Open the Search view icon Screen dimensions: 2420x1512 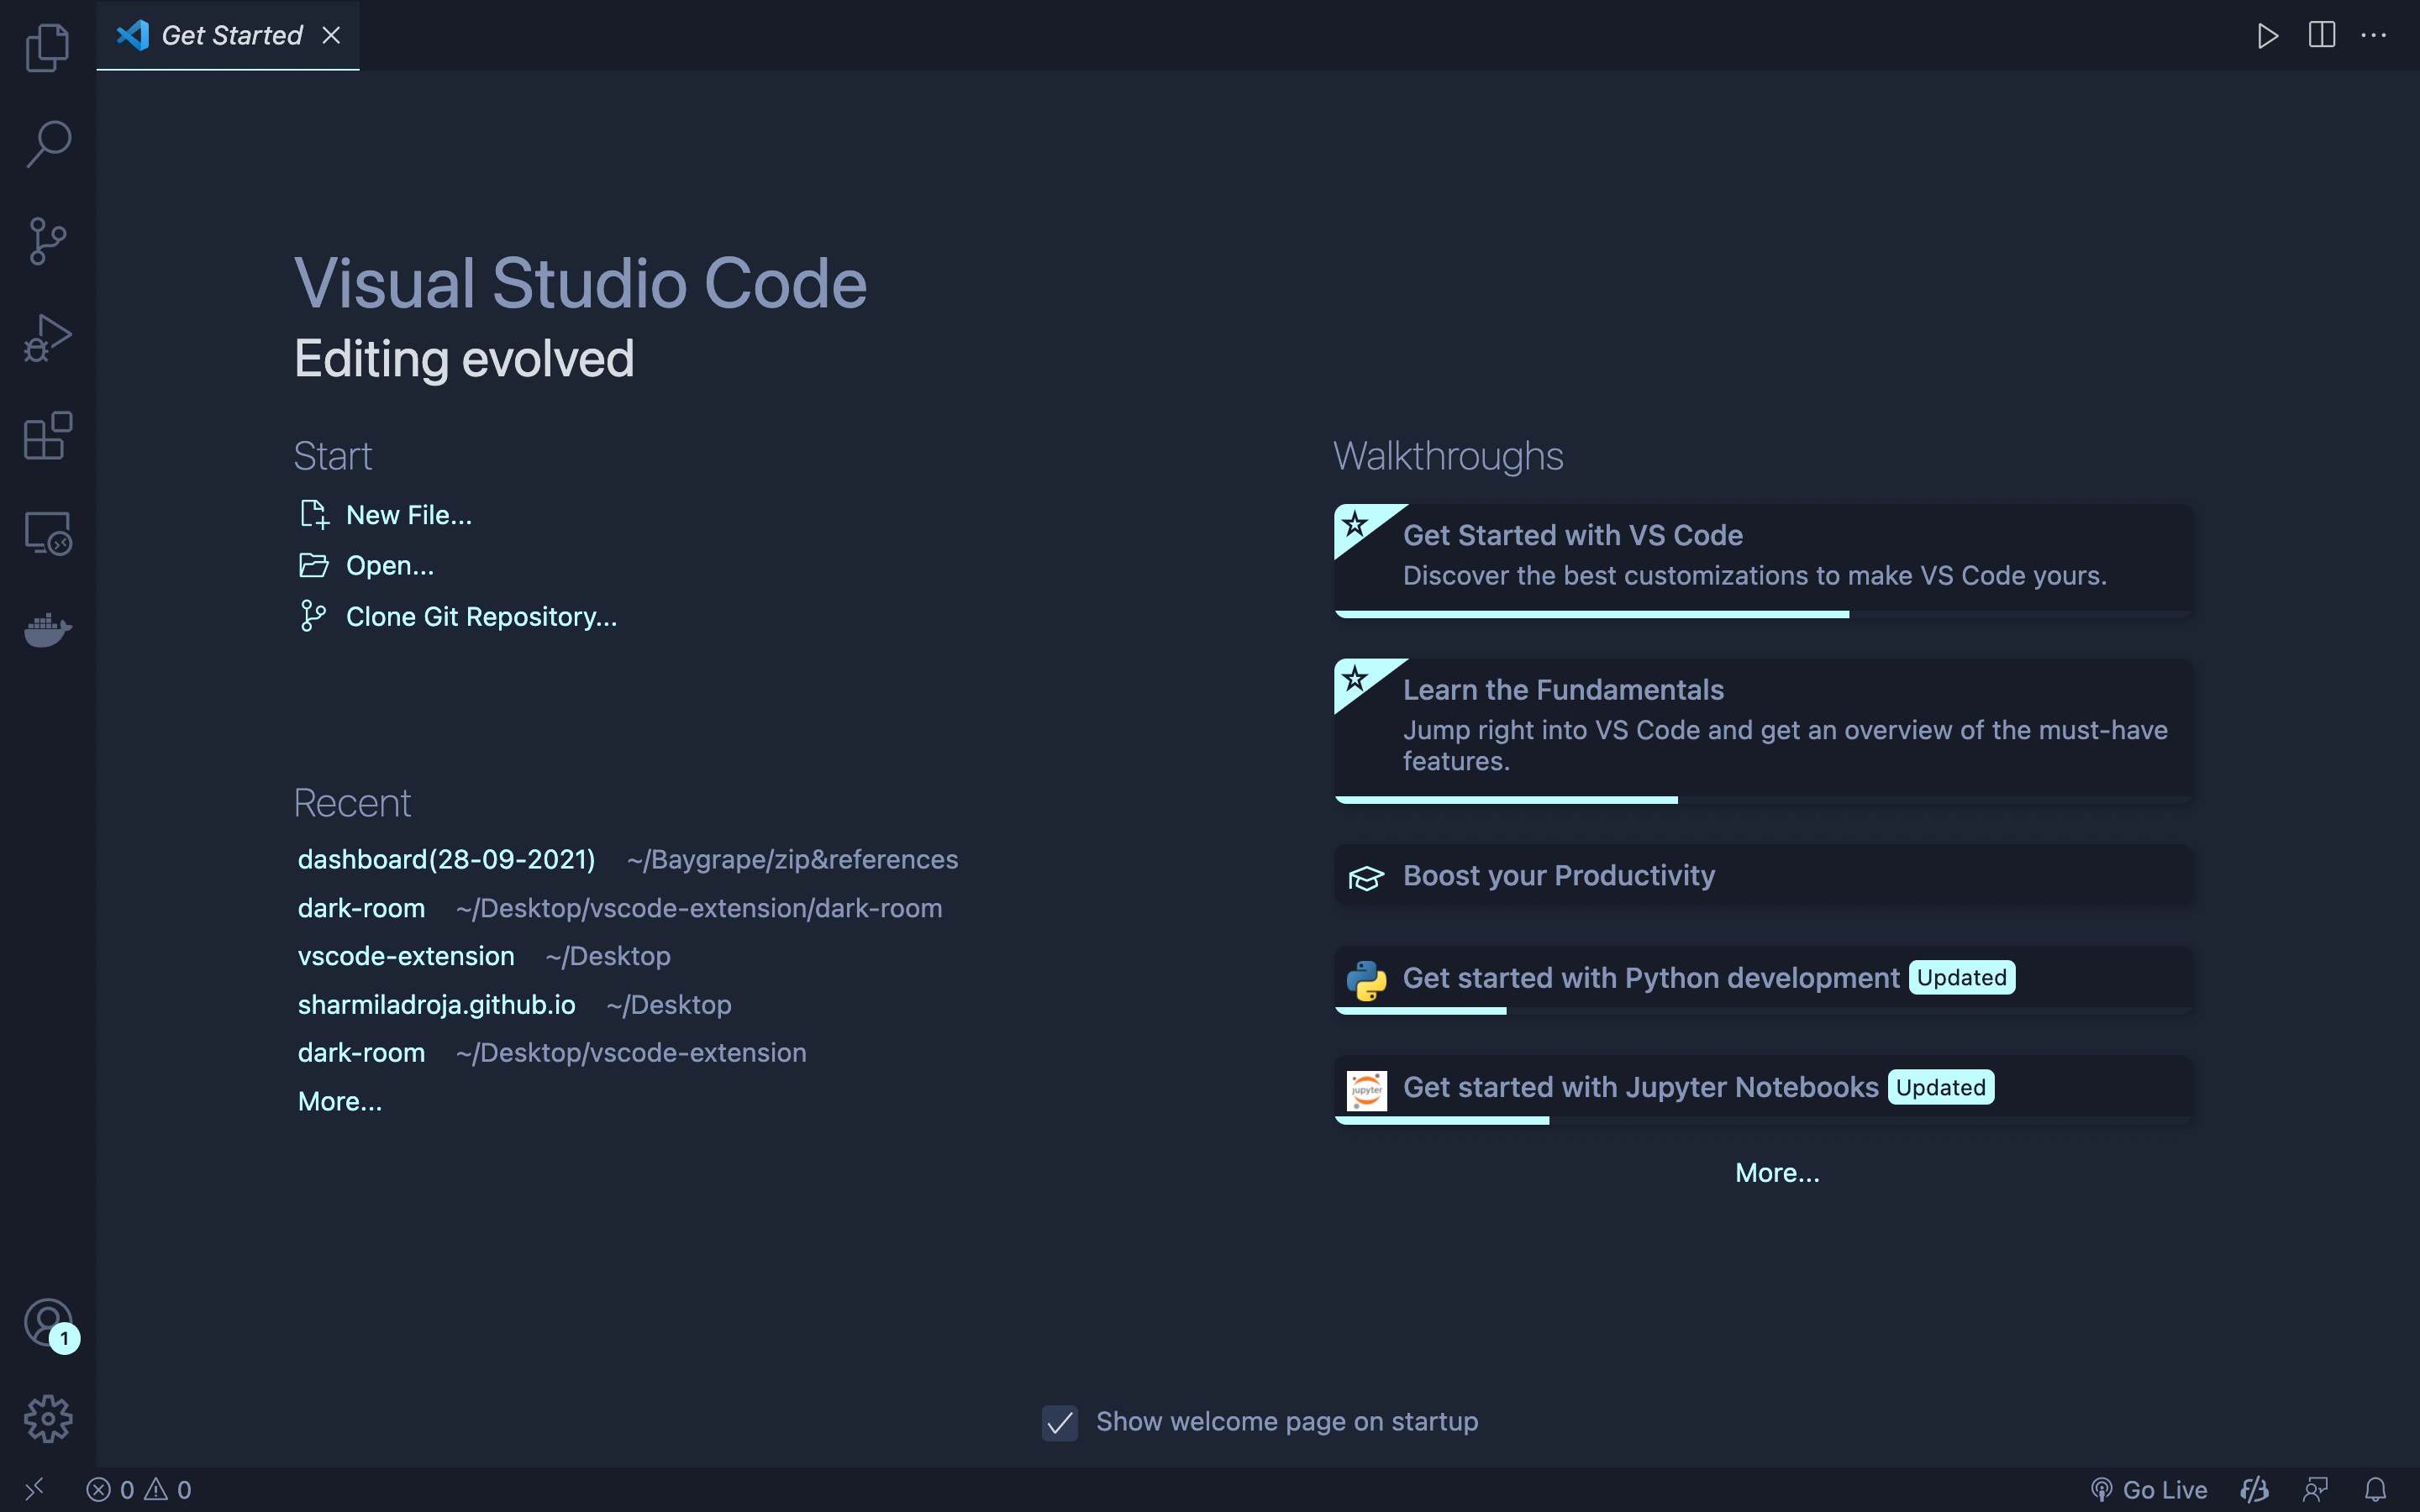[x=47, y=144]
